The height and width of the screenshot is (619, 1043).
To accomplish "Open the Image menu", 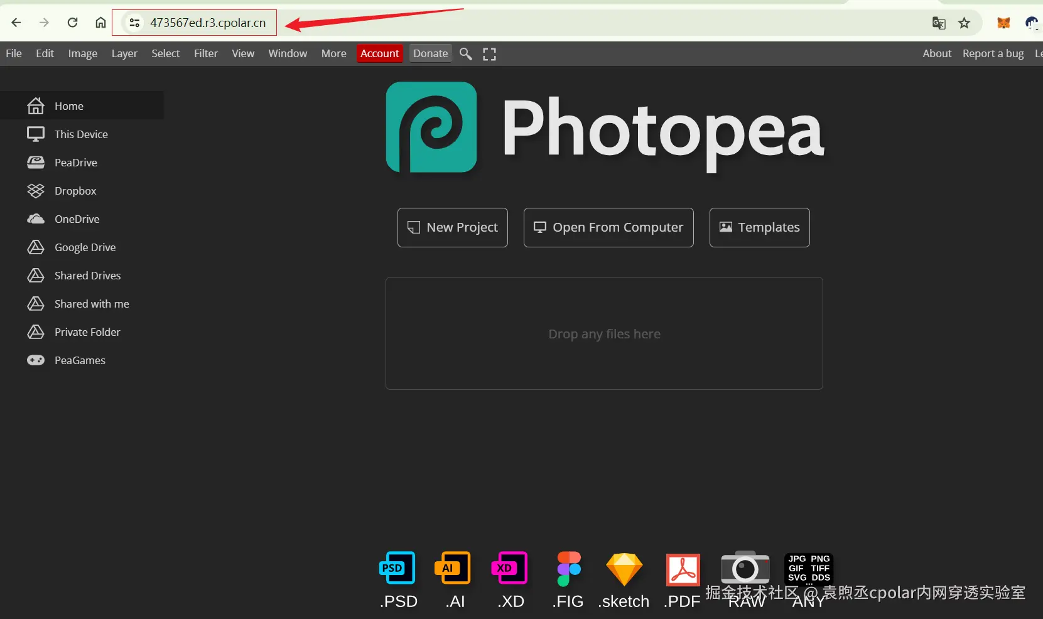I will tap(83, 53).
